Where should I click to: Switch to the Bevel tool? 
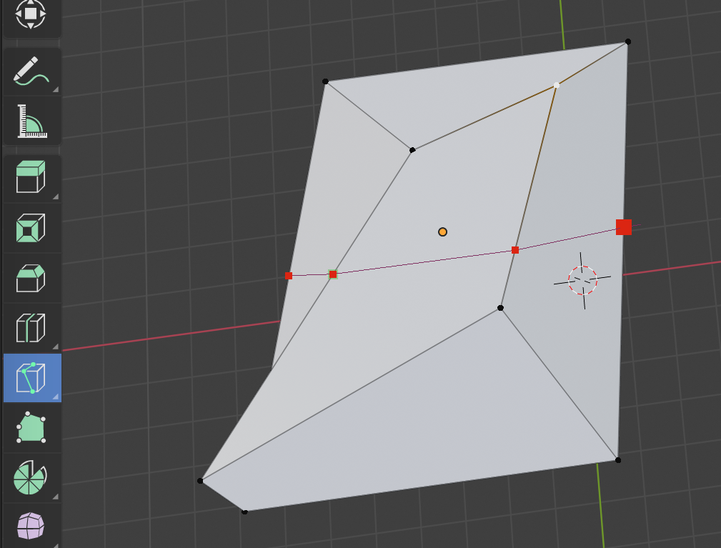tap(31, 278)
